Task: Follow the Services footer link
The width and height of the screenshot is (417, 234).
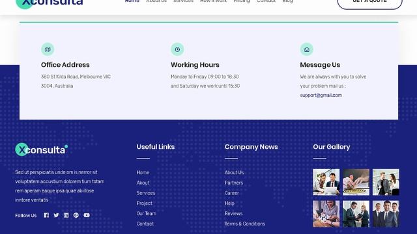Action: (x=146, y=193)
